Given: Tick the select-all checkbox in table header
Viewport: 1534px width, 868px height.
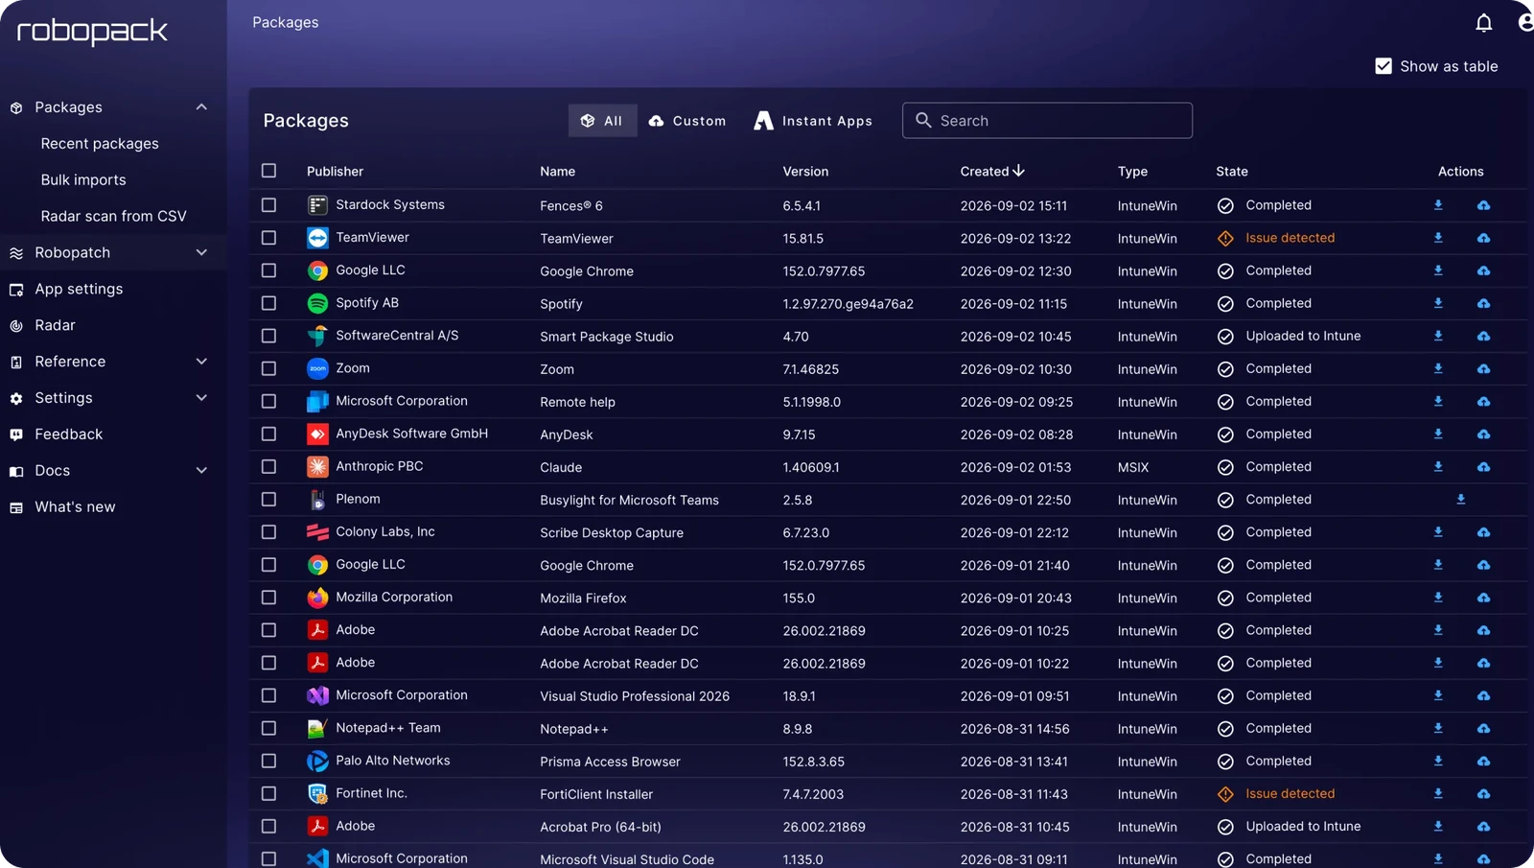Looking at the screenshot, I should tap(268, 171).
